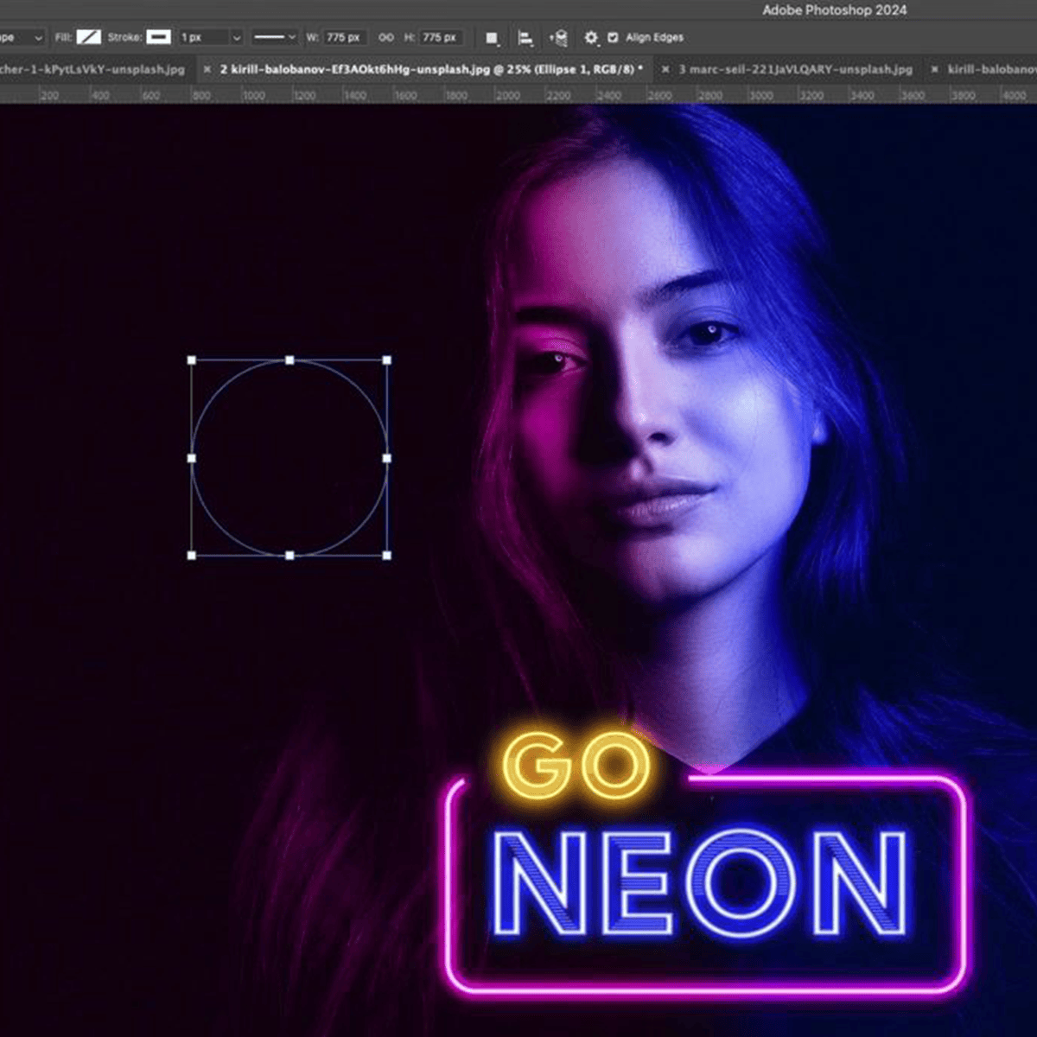
Task: Toggle the Align Edges checkbox
Action: click(614, 37)
